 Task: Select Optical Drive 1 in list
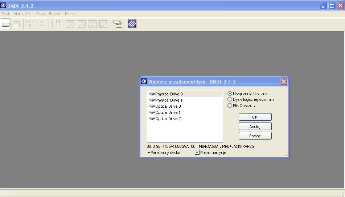point(185,112)
